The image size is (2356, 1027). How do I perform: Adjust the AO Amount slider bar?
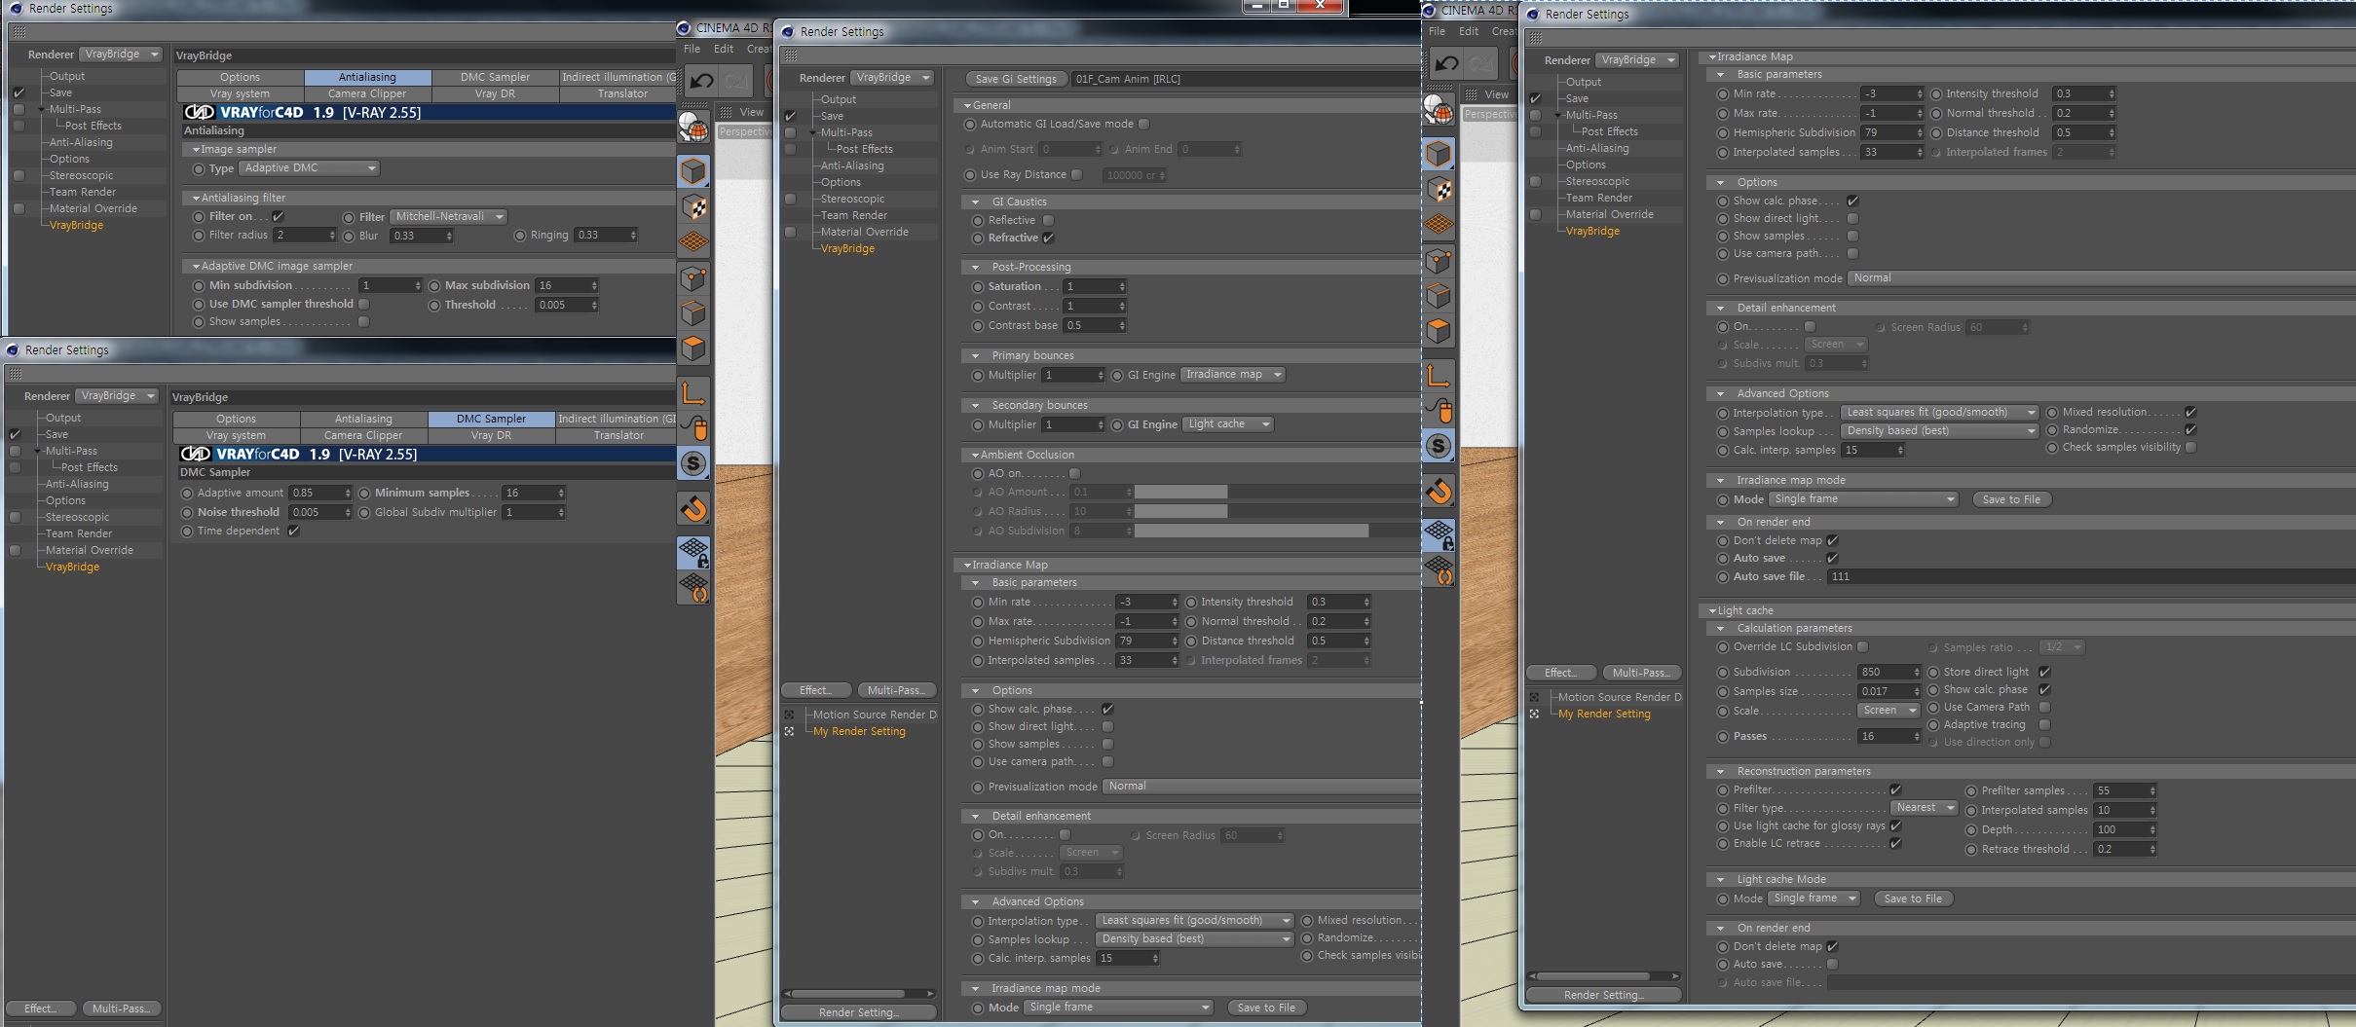coord(1276,493)
